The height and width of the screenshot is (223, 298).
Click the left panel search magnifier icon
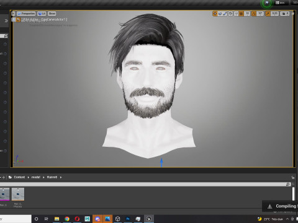(x=6, y=36)
